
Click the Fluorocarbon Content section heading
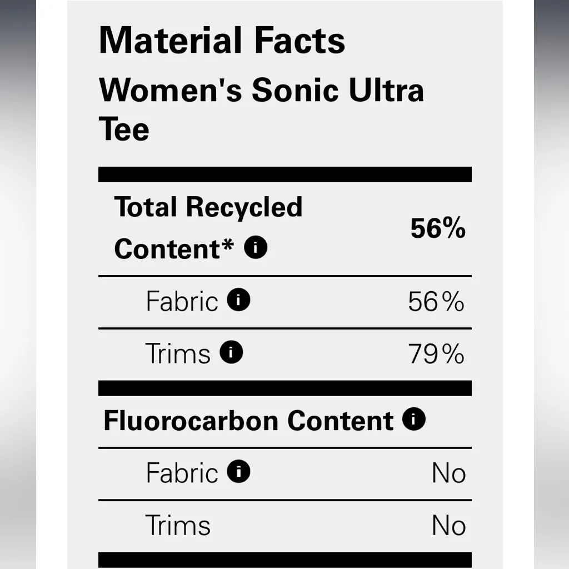pos(248,421)
